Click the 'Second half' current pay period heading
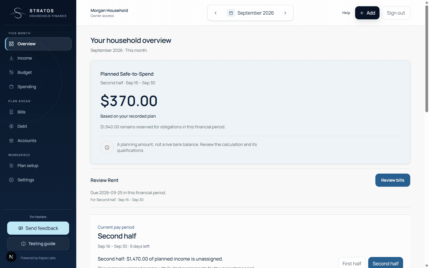The width and height of the screenshot is (429, 268). coord(117,236)
